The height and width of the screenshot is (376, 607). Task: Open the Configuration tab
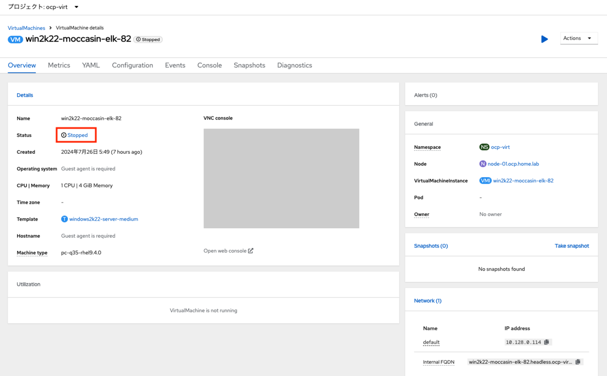coord(133,65)
